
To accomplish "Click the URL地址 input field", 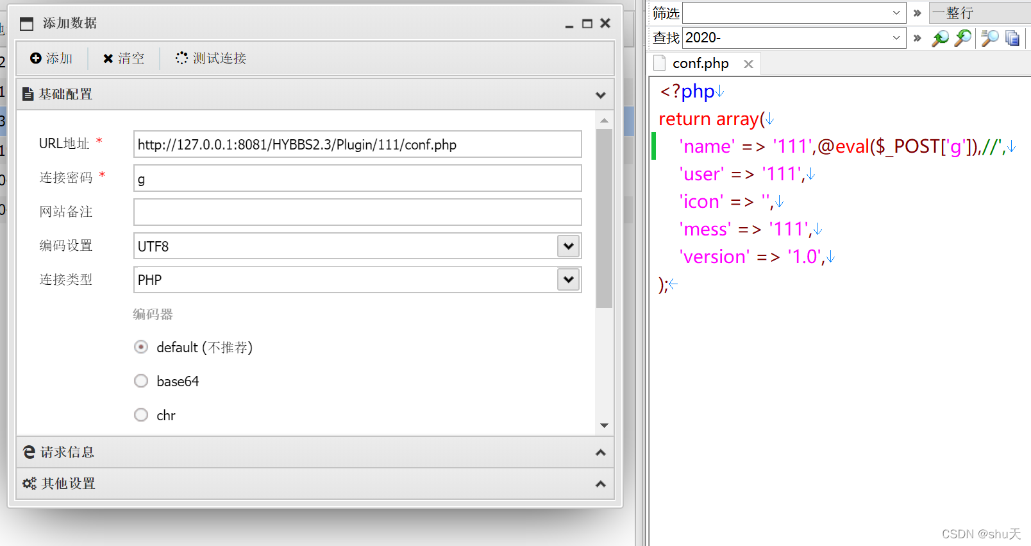I will point(358,144).
